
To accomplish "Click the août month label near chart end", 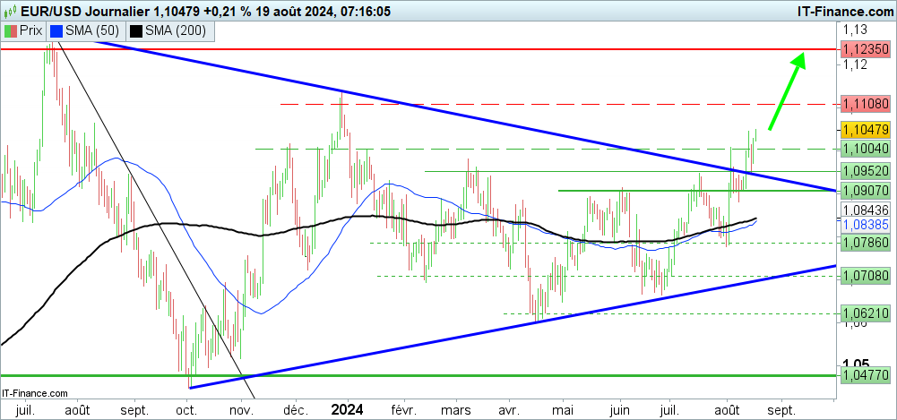I will (727, 409).
